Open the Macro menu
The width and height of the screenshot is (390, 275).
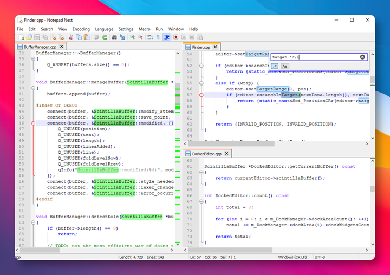(x=144, y=29)
